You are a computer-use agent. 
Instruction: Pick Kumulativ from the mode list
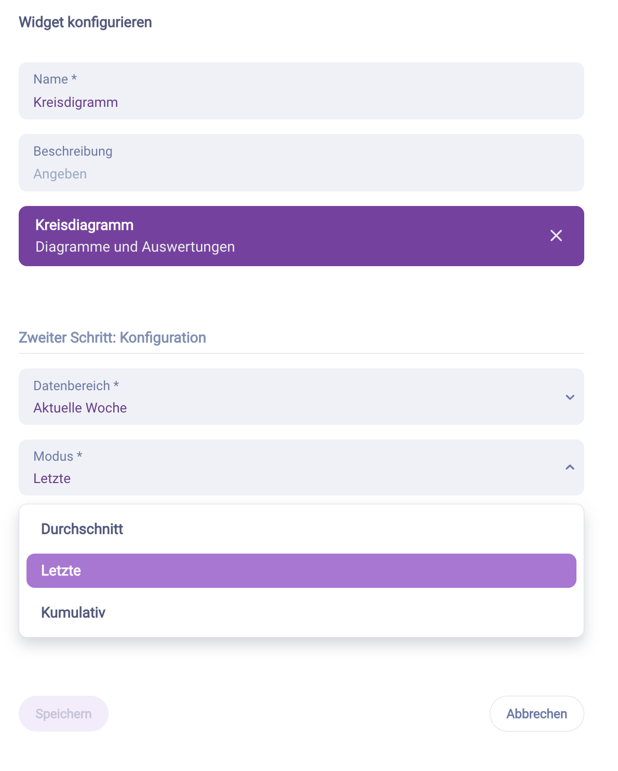click(73, 613)
